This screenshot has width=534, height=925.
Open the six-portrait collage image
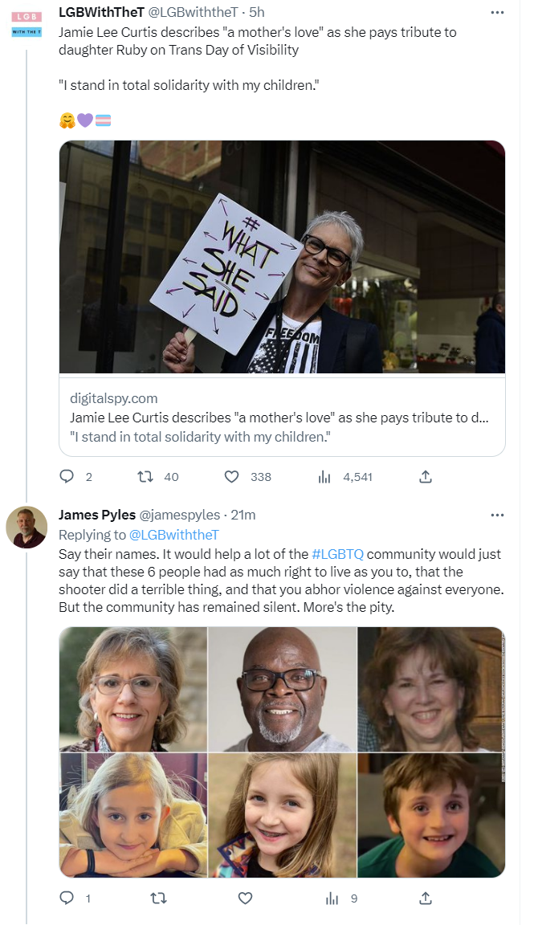[x=282, y=752]
